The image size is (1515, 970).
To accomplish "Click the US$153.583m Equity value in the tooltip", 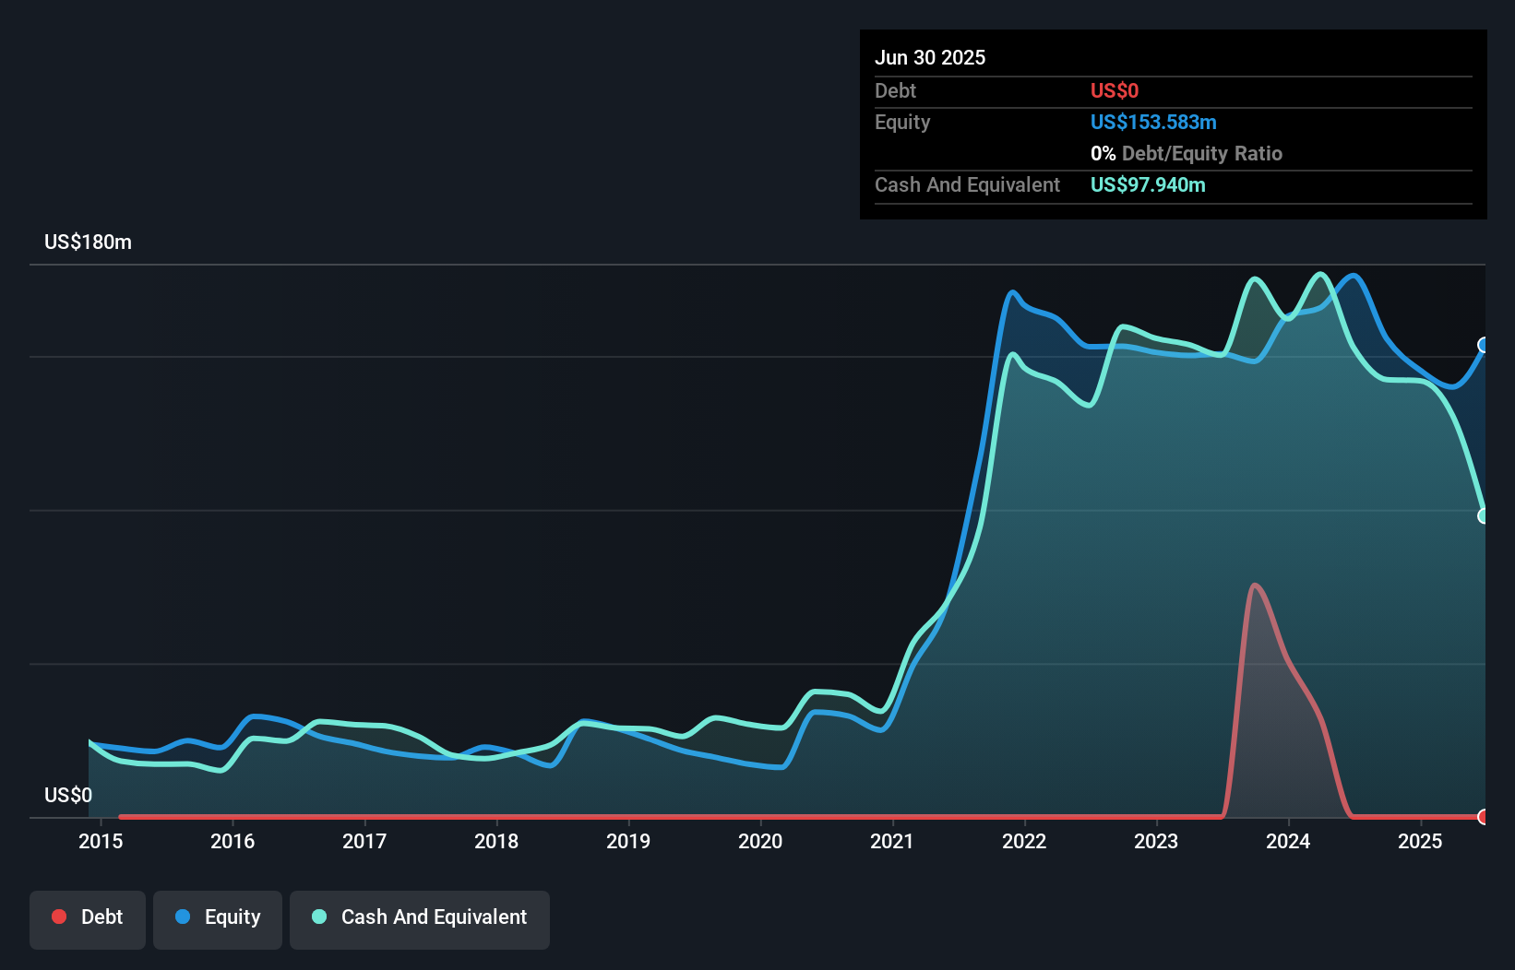I will [x=1153, y=122].
